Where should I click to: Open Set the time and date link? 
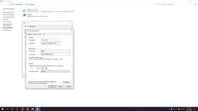pyautogui.click(x=33, y=12)
